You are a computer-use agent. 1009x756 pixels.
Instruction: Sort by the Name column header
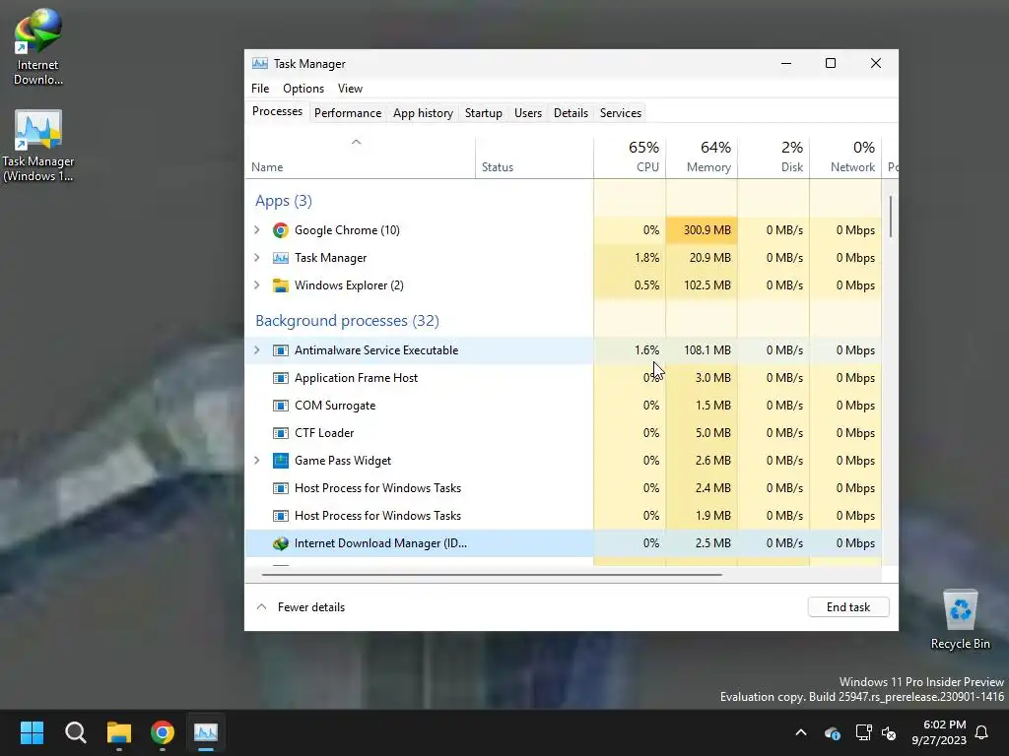pos(361,157)
